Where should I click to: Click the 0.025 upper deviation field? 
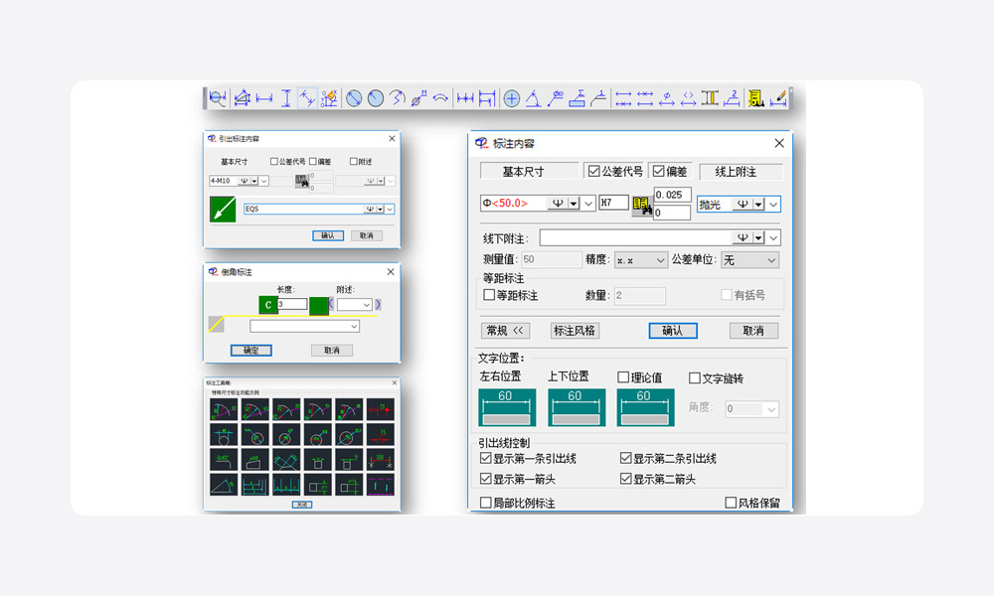pyautogui.click(x=672, y=195)
